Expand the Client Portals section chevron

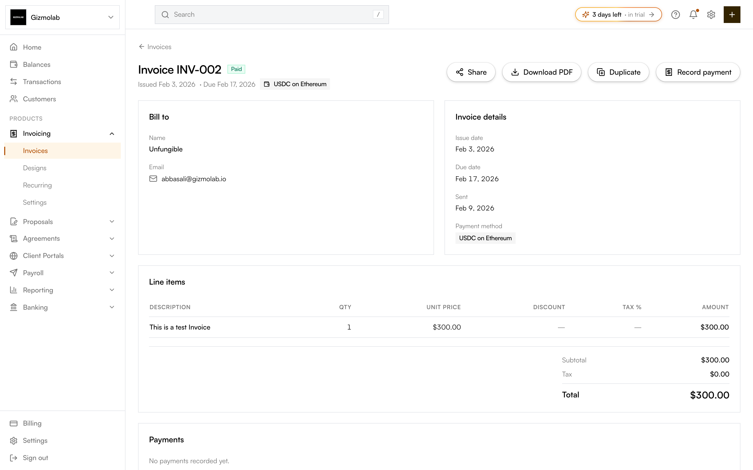coord(112,256)
